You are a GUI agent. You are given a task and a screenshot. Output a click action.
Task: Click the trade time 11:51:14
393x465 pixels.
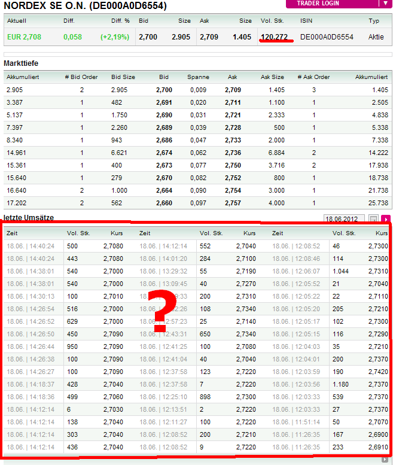pos(307,422)
